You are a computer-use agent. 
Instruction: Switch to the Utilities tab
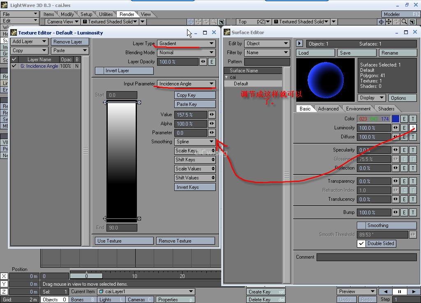click(x=106, y=14)
